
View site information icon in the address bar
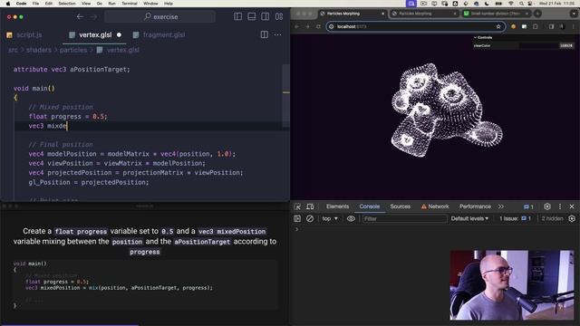pyautogui.click(x=332, y=26)
